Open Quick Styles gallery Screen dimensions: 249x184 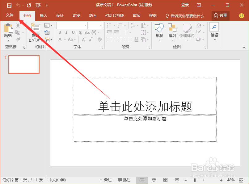(x=187, y=32)
